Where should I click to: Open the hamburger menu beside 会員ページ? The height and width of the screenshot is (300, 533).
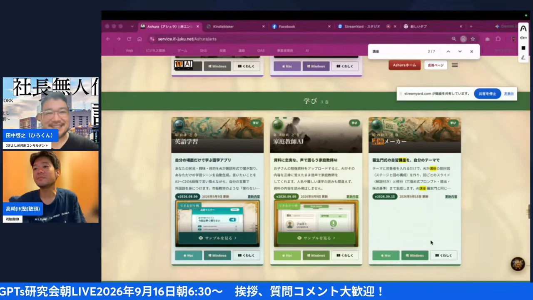455,65
